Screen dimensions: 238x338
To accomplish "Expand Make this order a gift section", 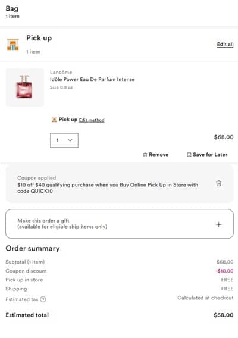I will click(120, 224).
